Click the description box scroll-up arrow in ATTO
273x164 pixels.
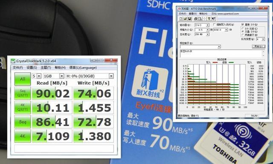pos(263,52)
